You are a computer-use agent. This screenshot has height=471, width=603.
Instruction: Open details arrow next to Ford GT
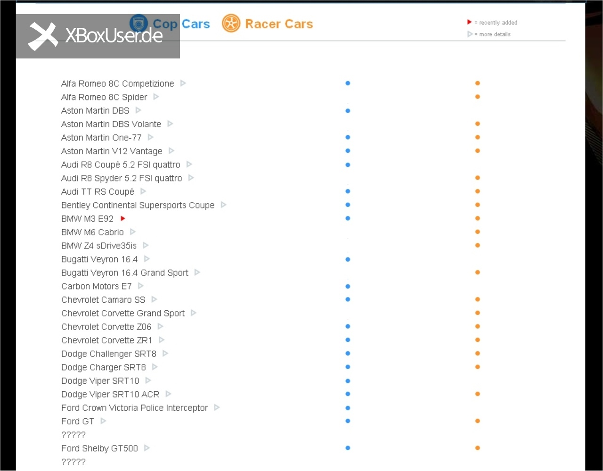tap(103, 421)
